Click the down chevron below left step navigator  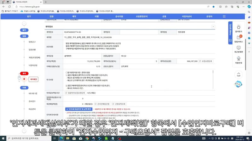(19, 81)
